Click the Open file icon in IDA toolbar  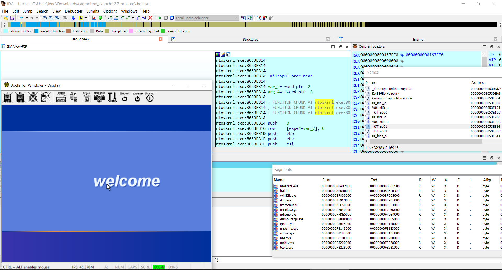pos(6,18)
